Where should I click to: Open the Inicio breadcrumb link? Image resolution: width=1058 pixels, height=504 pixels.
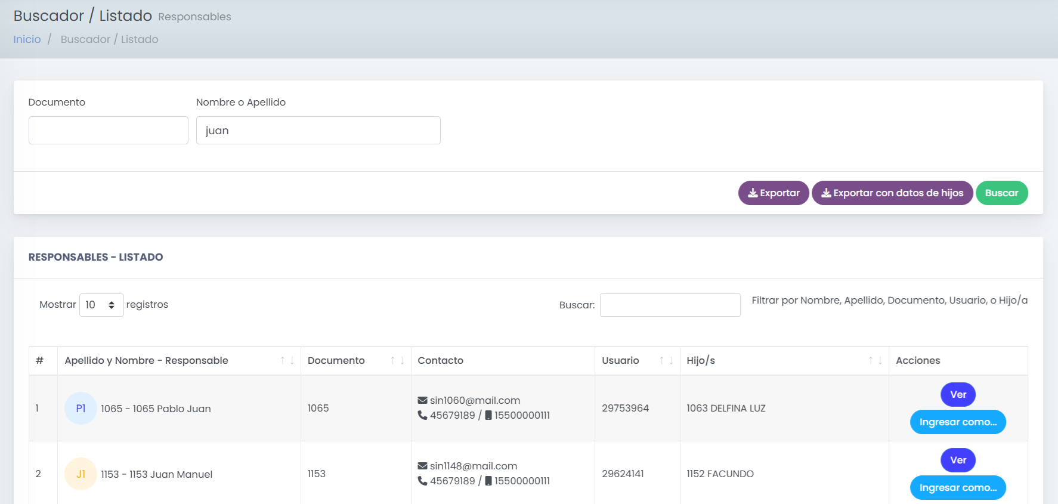pyautogui.click(x=27, y=39)
